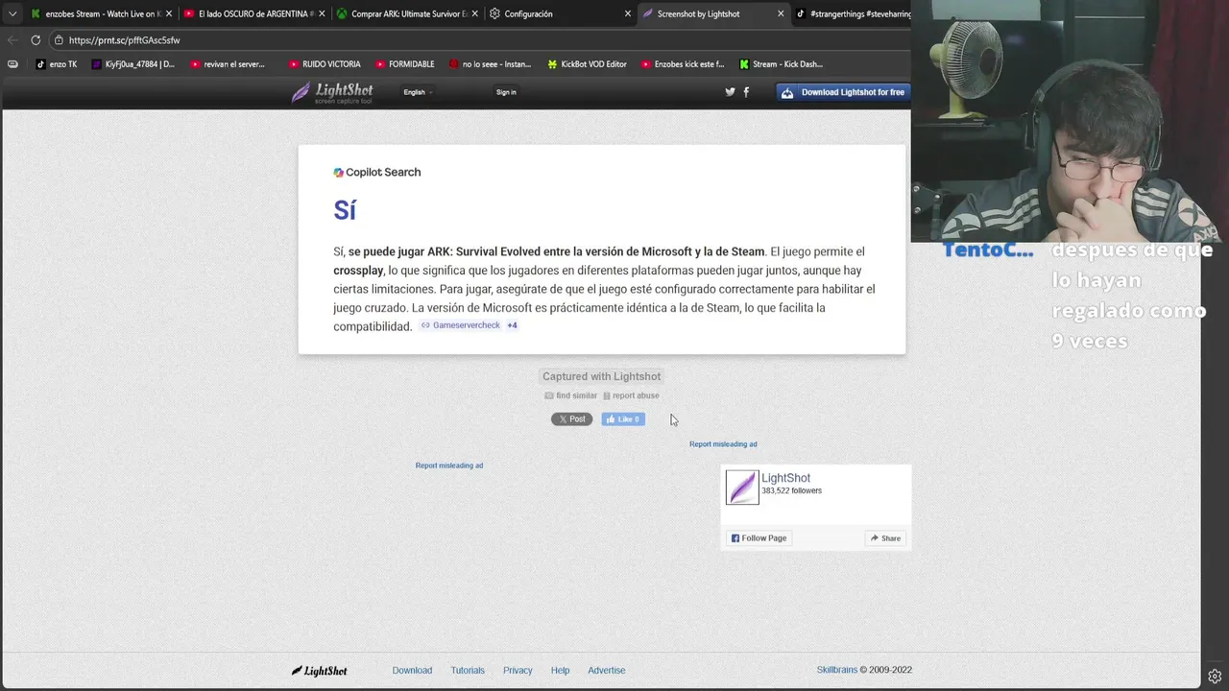Click the Gameservercheck source link
This screenshot has width=1229, height=691.
461,325
